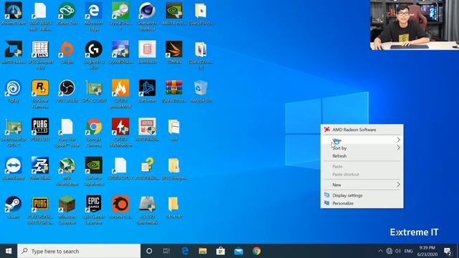Screen dimensions: 459x258
Task: Select the Epic Games Launcher icon
Action: point(94,209)
